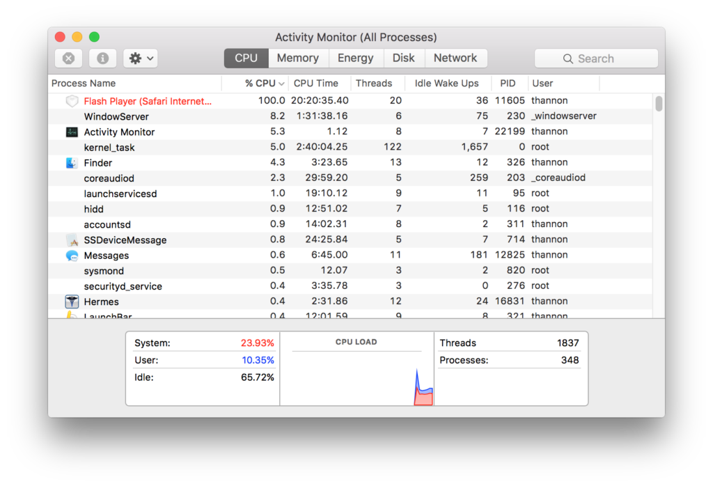713x486 pixels.
Task: Click PID 22199 of Activity Monitor
Action: pyautogui.click(x=510, y=132)
